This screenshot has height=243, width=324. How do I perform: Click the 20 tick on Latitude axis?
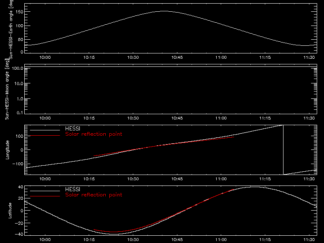tap(21, 198)
